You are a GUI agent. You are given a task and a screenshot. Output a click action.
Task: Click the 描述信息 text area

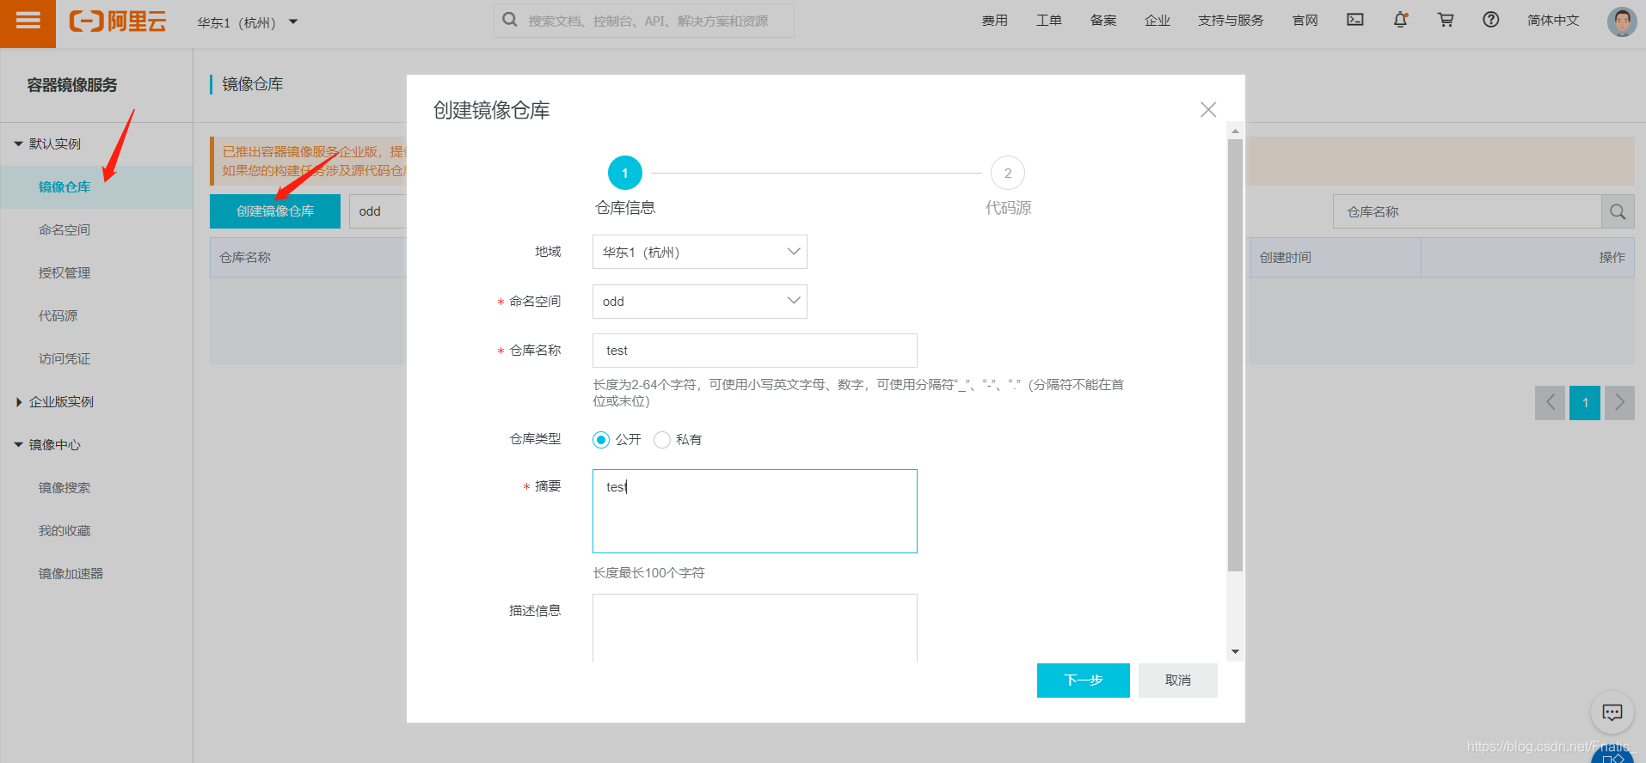pyautogui.click(x=755, y=628)
